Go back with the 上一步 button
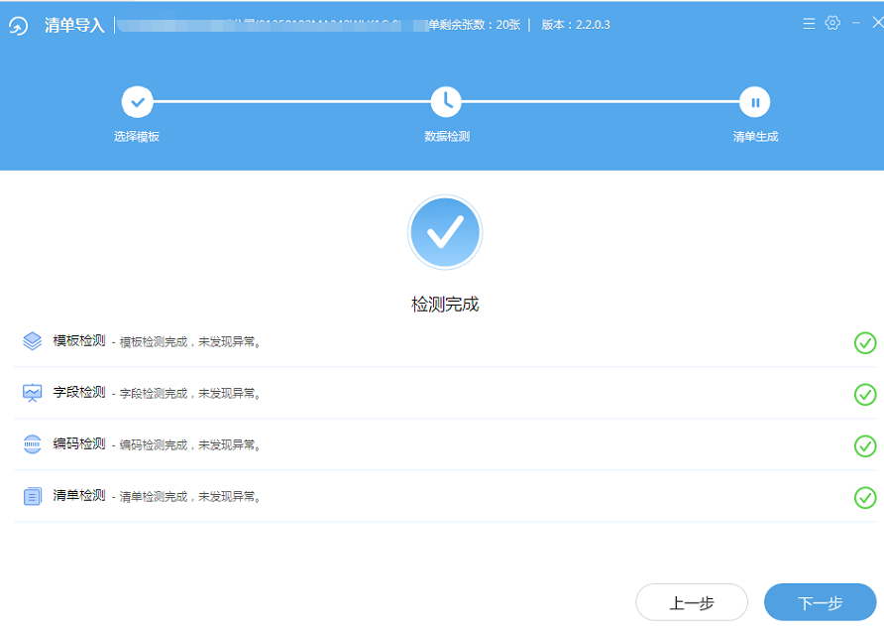This screenshot has height=626, width=884. pyautogui.click(x=692, y=602)
